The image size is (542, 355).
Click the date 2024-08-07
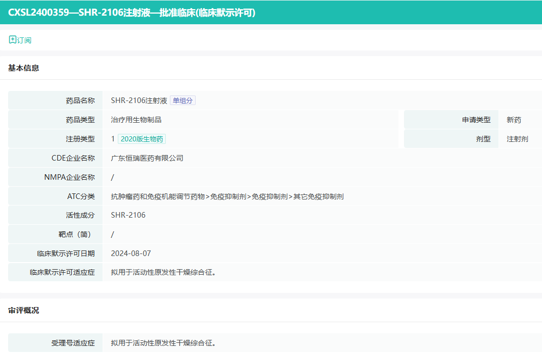[x=131, y=253]
